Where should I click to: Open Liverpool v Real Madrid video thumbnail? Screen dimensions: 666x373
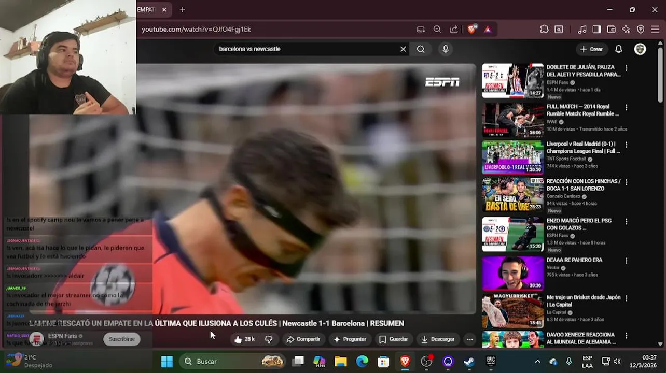(512, 157)
